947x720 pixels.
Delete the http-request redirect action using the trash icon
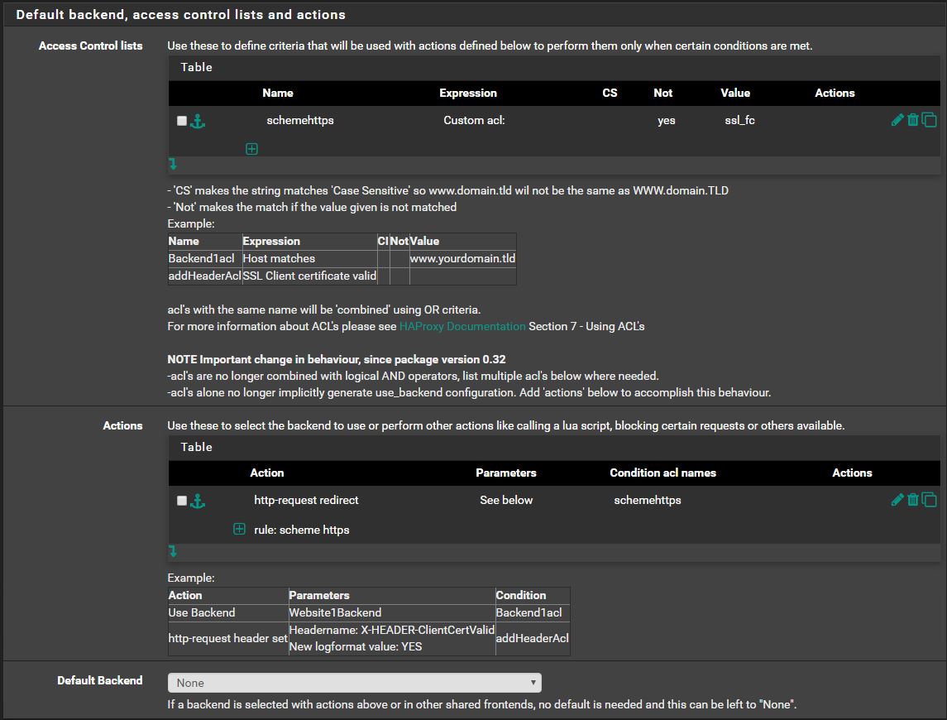tap(913, 500)
